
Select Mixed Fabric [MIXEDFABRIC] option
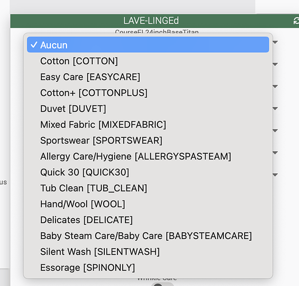[x=148, y=125]
